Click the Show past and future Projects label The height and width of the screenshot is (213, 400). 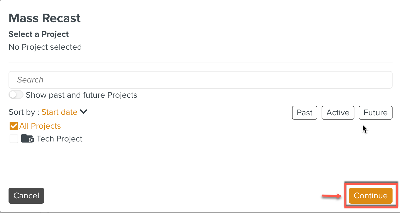[81, 95]
